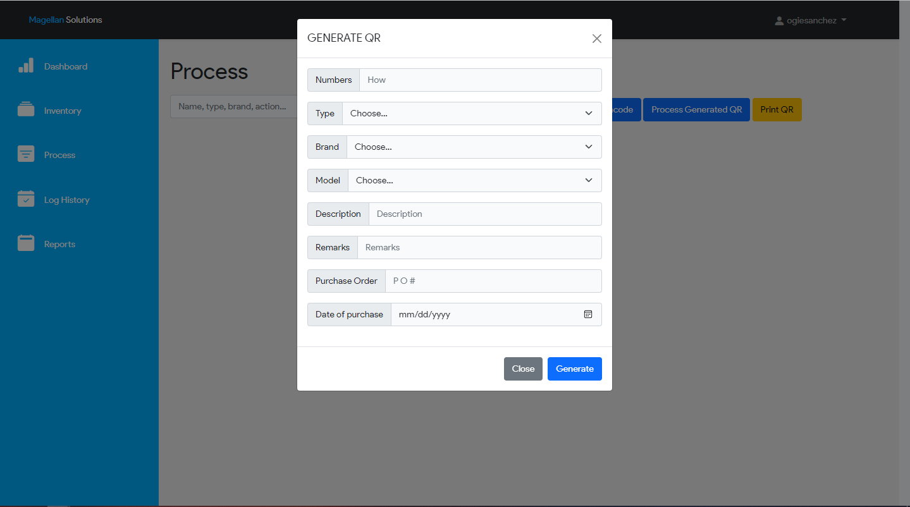Viewport: 910px width, 507px height.
Task: Select the Process icon in the sidebar
Action: [26, 154]
